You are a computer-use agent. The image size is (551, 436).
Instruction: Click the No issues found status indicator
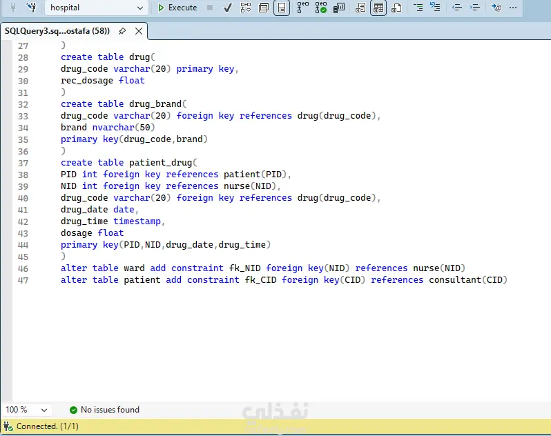[x=105, y=410]
